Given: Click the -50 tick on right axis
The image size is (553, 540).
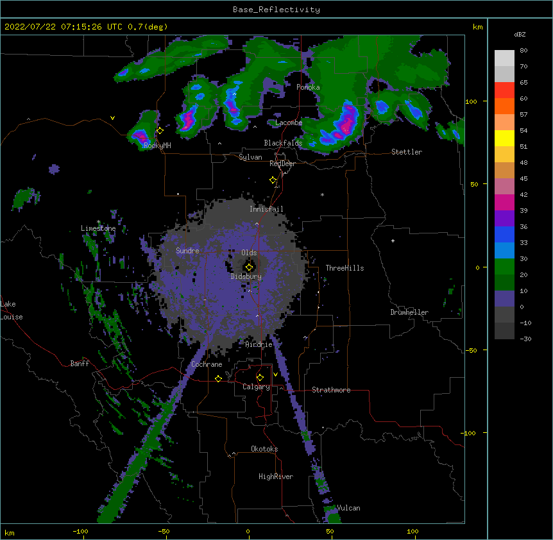Looking at the screenshot, I should 471,350.
